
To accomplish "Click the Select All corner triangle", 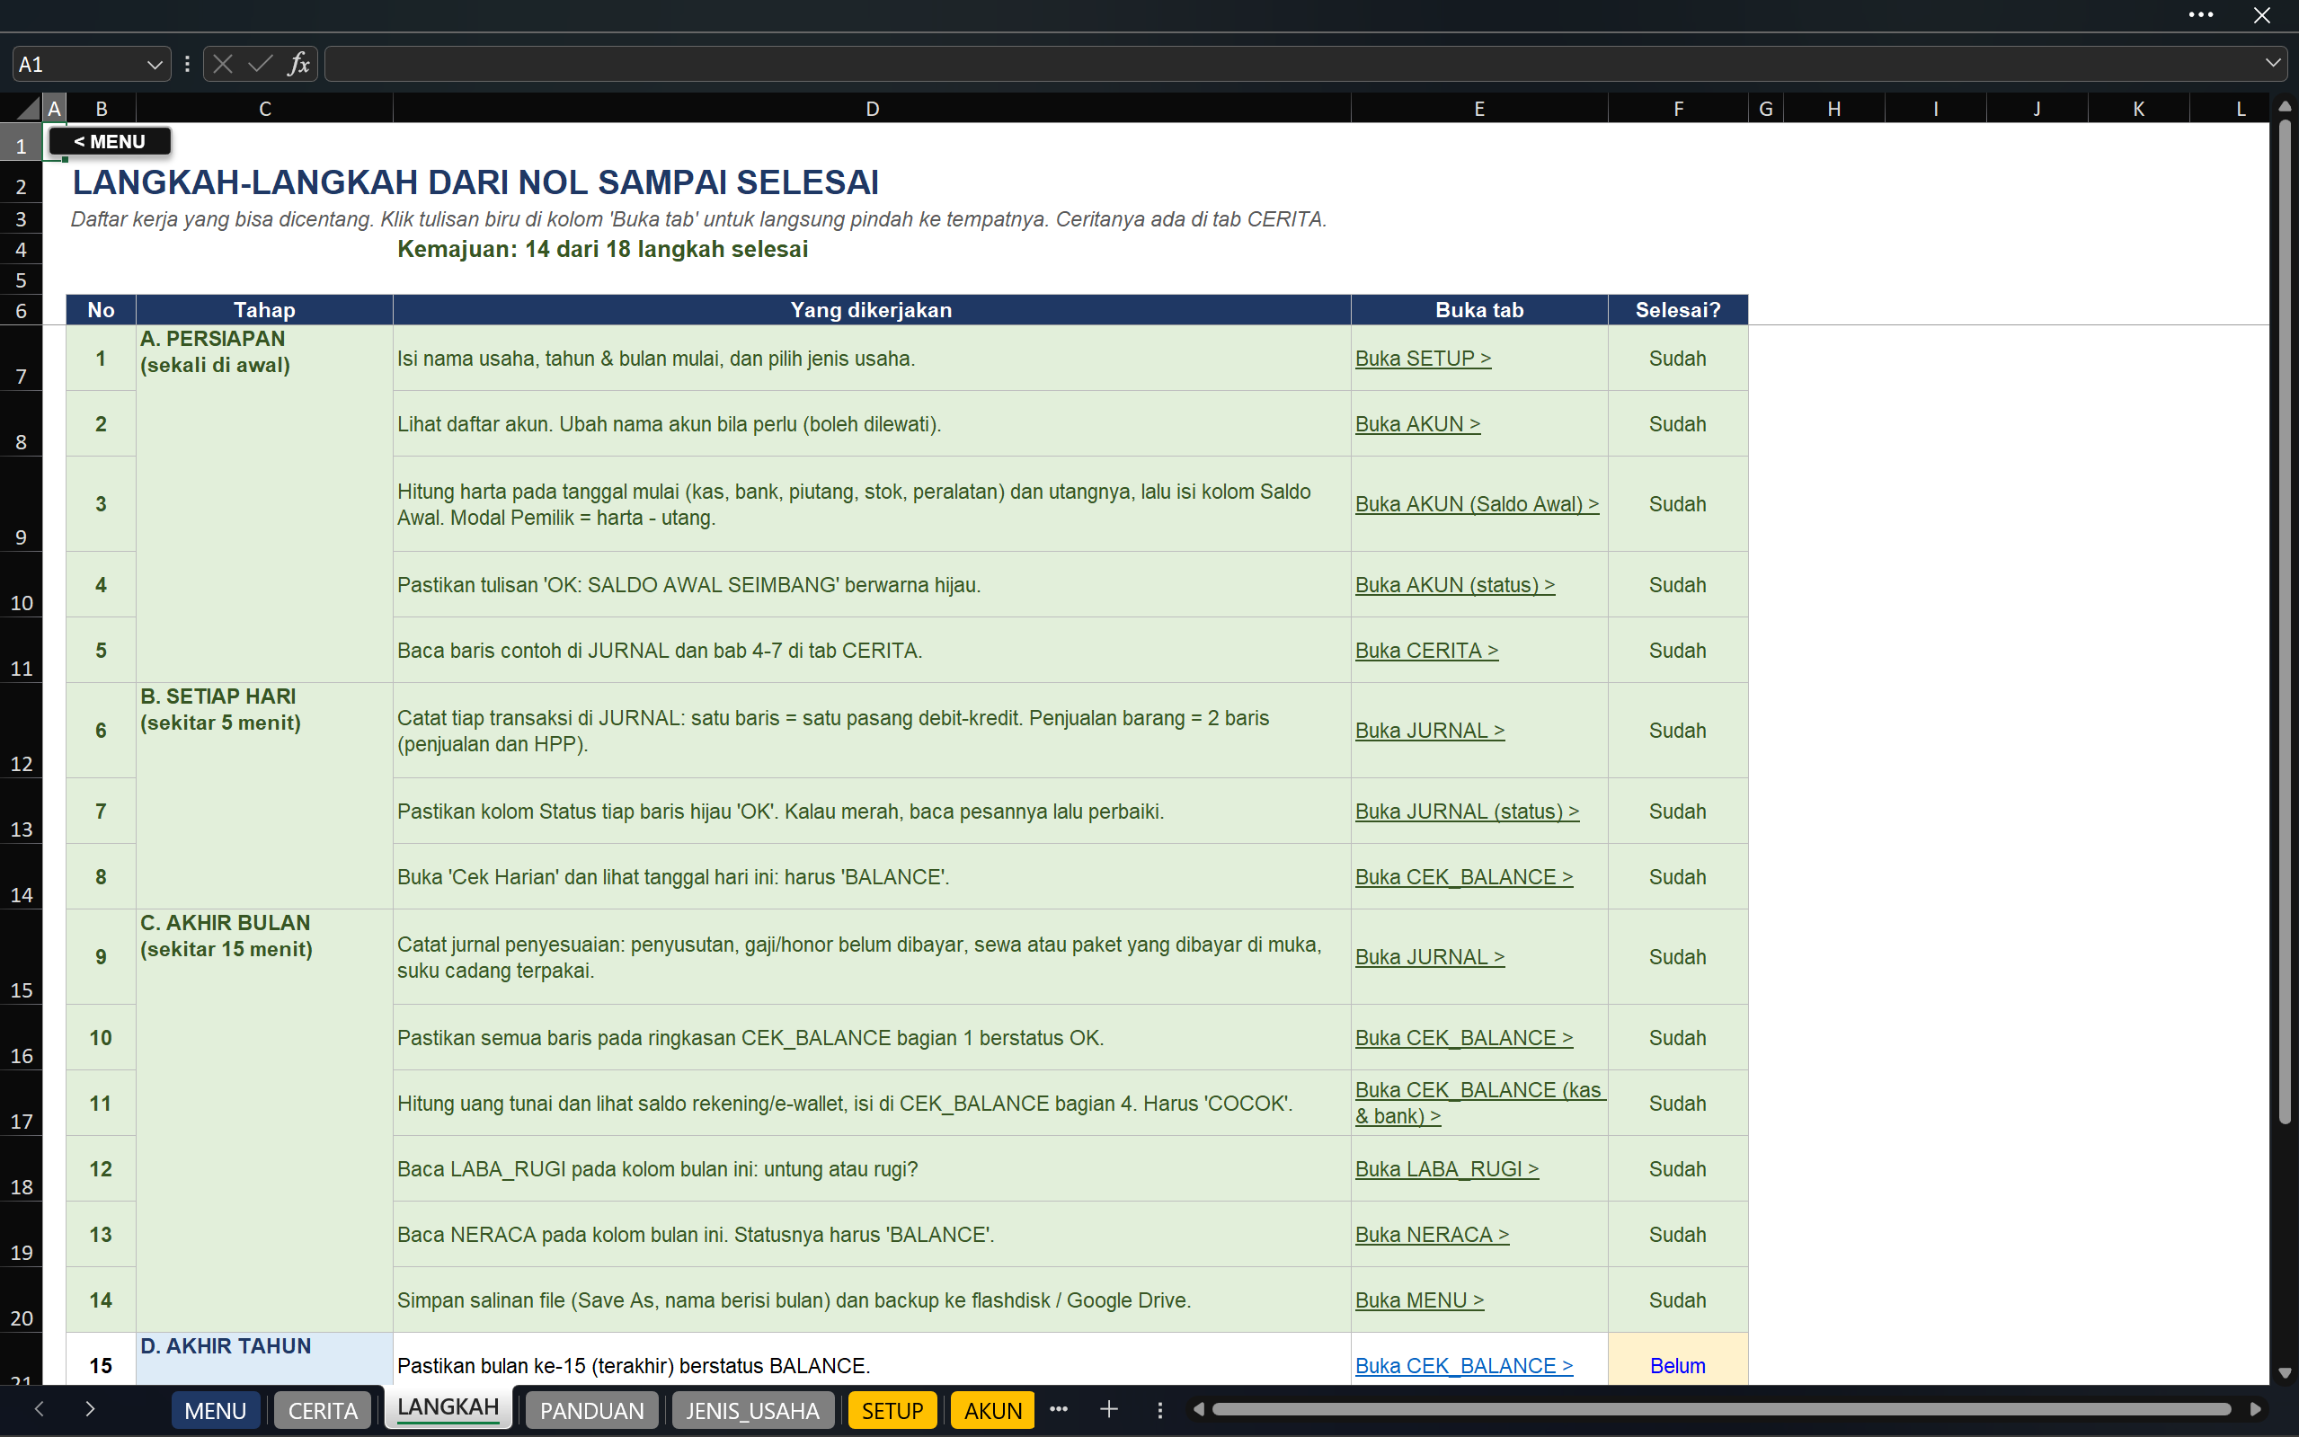I will pos(28,108).
